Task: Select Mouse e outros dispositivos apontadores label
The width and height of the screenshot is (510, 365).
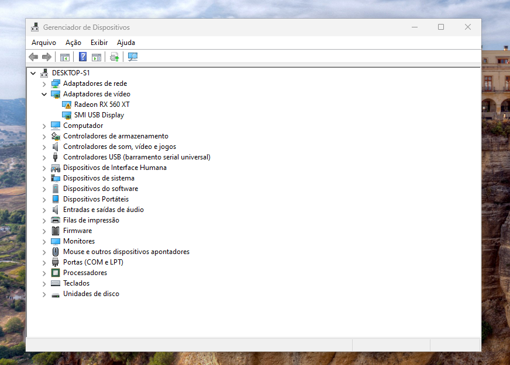Action: [x=126, y=252]
